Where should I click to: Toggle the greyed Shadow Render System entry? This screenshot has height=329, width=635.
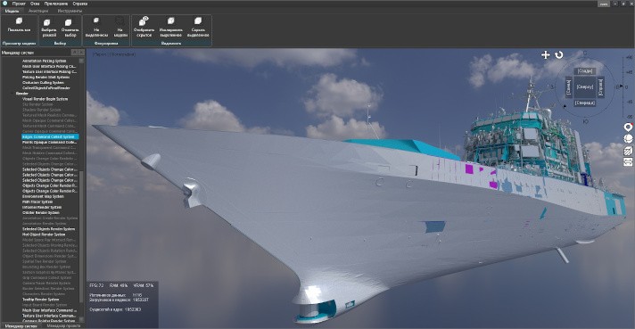(41, 110)
